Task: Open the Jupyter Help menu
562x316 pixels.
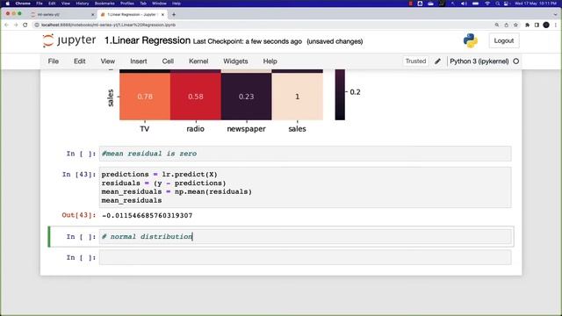Action: point(270,61)
